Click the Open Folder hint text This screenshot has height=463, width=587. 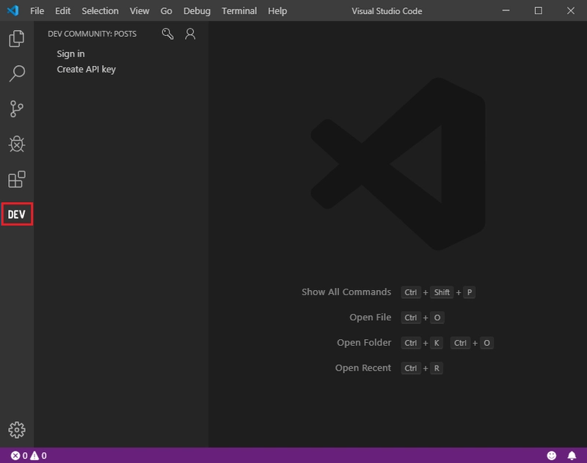364,343
